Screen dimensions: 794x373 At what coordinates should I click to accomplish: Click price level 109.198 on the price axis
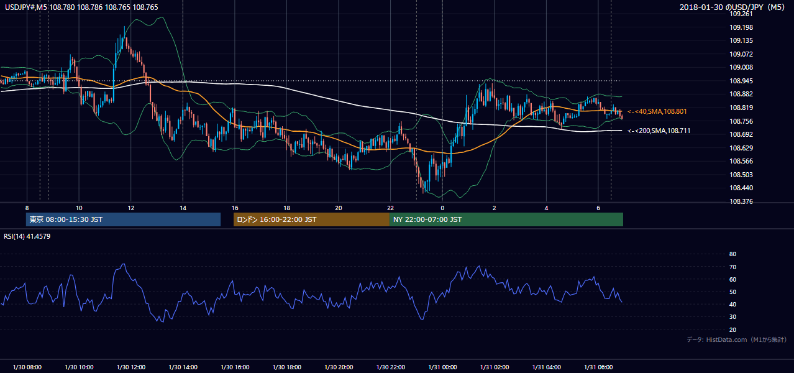(x=742, y=28)
